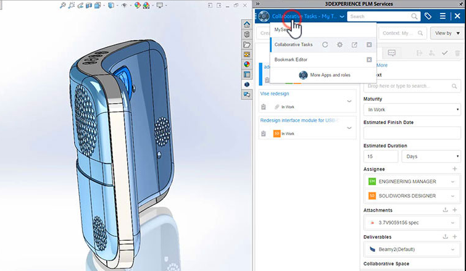
Task: Add an attachment with the plus icon
Action: point(454,210)
